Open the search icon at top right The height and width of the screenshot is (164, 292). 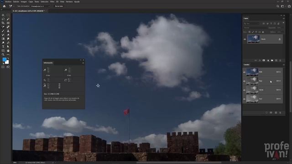278,6
